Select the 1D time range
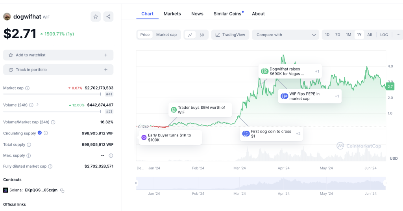 327,35
